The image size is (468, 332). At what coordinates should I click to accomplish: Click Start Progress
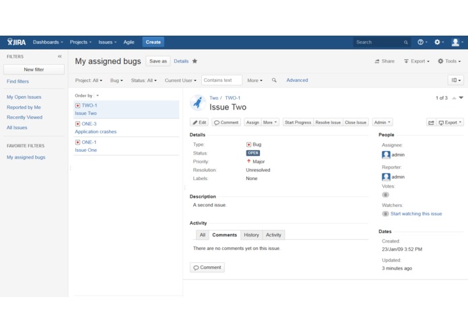pyautogui.click(x=298, y=122)
